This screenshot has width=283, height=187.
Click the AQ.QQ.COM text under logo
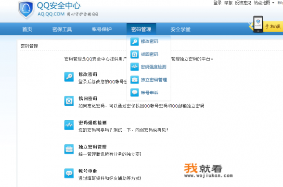51,14
